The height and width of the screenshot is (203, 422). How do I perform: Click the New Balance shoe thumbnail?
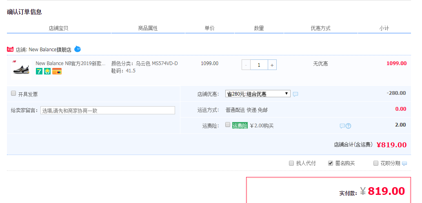(x=21, y=69)
